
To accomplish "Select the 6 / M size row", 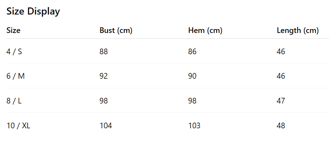I will tap(16, 76).
